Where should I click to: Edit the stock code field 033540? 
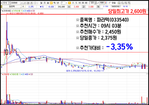[x=16, y=3]
